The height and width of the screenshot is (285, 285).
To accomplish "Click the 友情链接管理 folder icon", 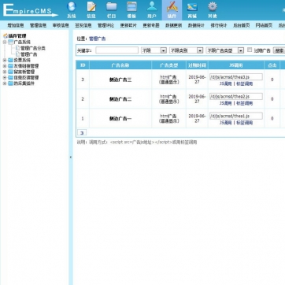I will (10, 66).
